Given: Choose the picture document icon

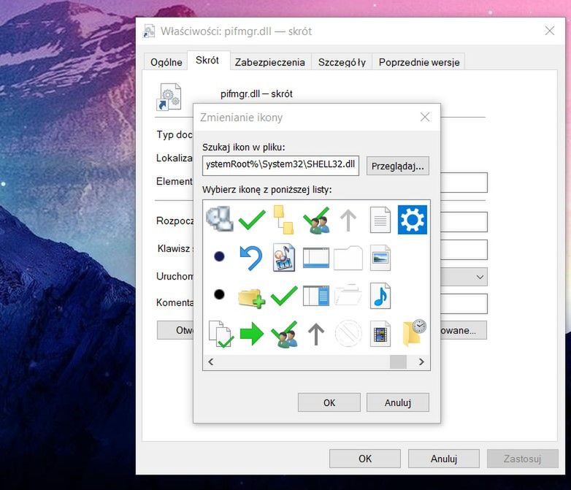Looking at the screenshot, I should pyautogui.click(x=380, y=258).
